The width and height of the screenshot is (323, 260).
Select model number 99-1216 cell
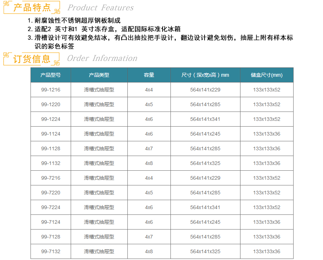pos(51,90)
